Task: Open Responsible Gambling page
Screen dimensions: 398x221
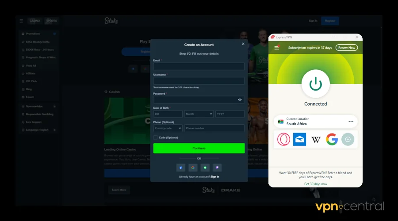Action: pyautogui.click(x=39, y=114)
